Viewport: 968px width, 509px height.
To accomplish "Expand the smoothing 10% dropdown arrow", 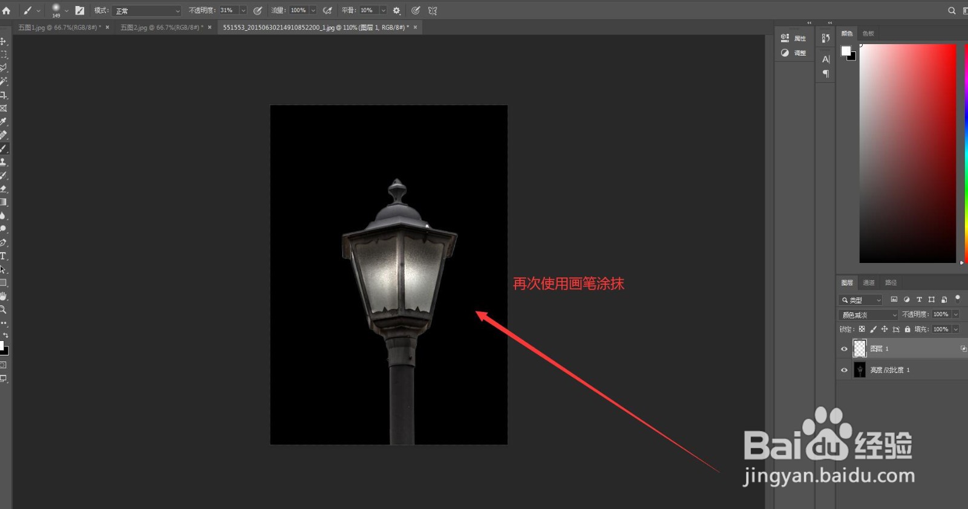I will coord(383,10).
